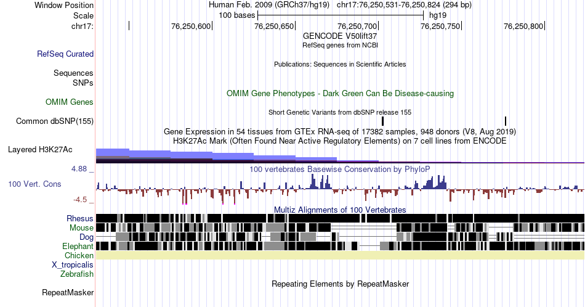The width and height of the screenshot is (585, 307).
Task: Click the Human Feb. 2009 (GRCh37/hg19) text
Action: point(269,5)
